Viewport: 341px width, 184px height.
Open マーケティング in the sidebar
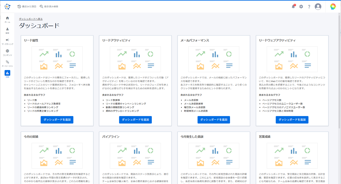coord(7,41)
